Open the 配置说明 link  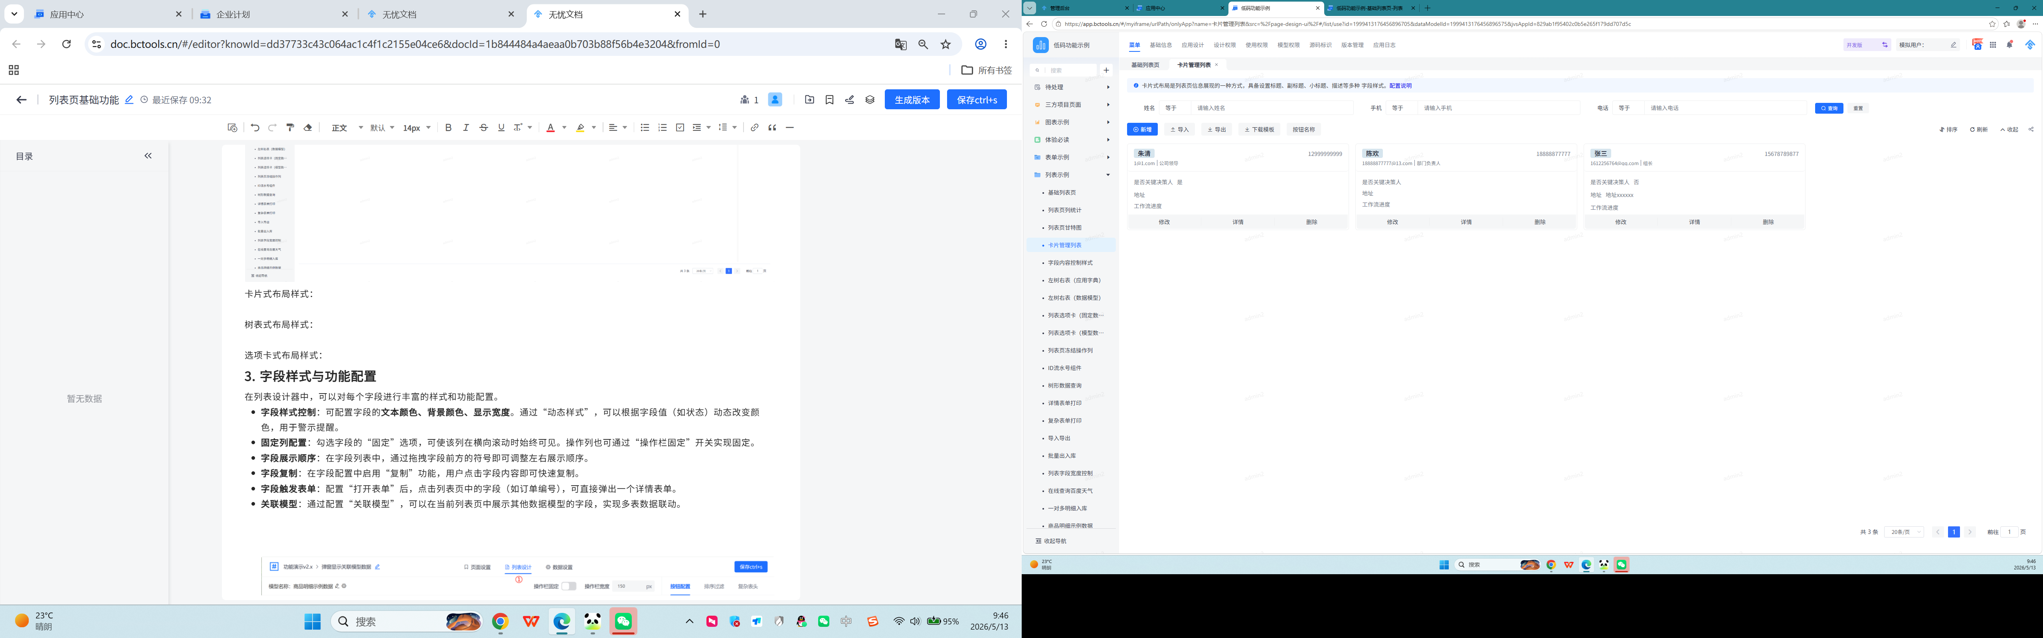click(x=1400, y=86)
